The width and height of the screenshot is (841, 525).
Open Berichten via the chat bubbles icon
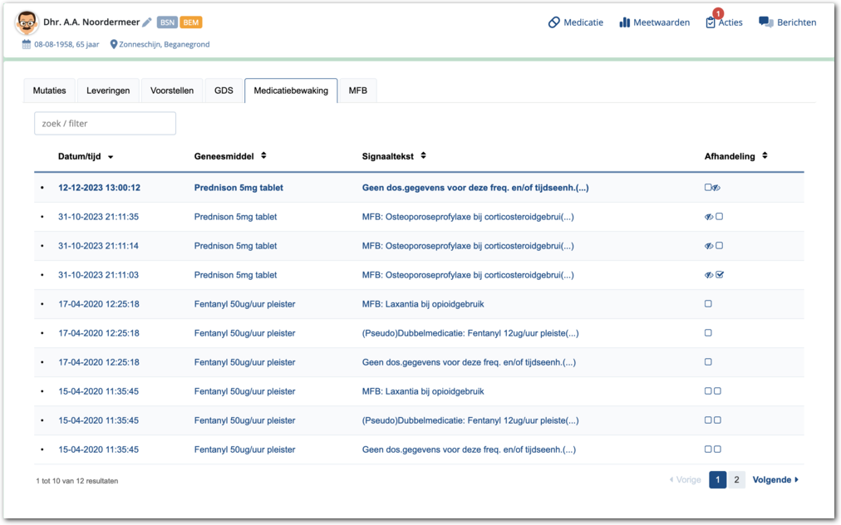point(765,22)
